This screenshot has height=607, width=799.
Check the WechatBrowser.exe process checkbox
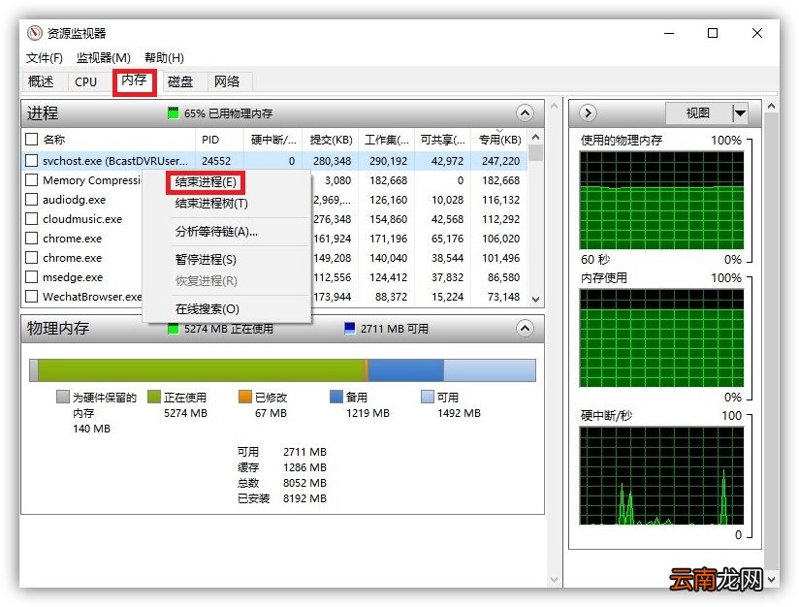(32, 296)
